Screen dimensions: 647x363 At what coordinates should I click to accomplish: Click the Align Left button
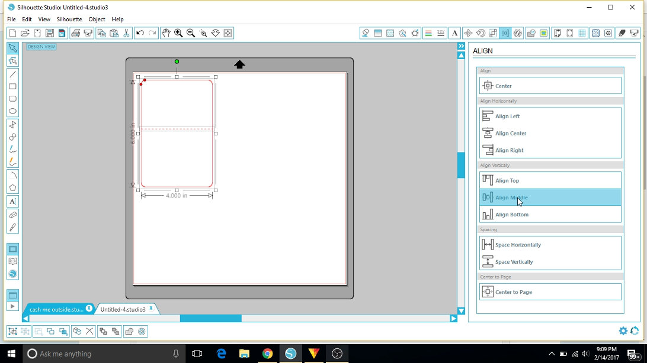point(550,116)
